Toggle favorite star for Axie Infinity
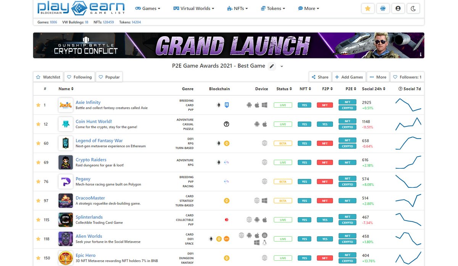Viewport: 458px width, 266px height. pyautogui.click(x=38, y=105)
